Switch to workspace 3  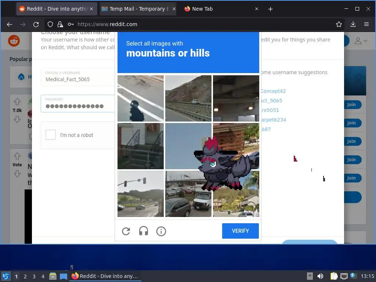pyautogui.click(x=34, y=276)
